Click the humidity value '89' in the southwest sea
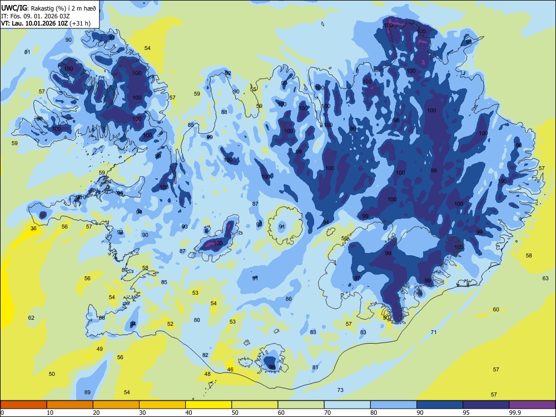Viewport: 556px width, 417px height. 87,392
